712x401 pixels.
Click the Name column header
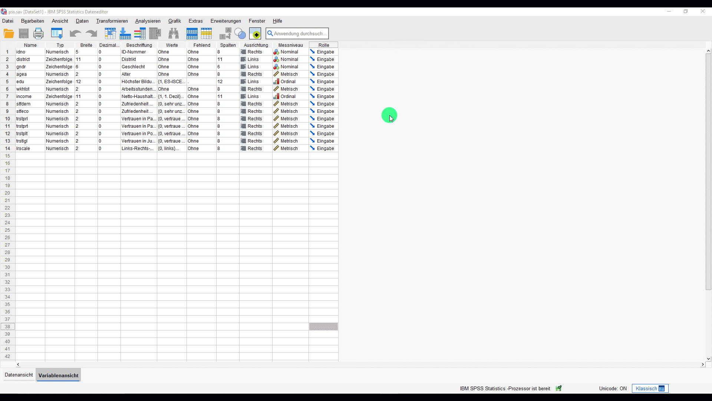(x=30, y=45)
